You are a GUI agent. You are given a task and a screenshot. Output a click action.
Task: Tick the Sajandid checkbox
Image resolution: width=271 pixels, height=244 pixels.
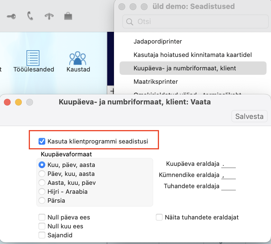42,235
